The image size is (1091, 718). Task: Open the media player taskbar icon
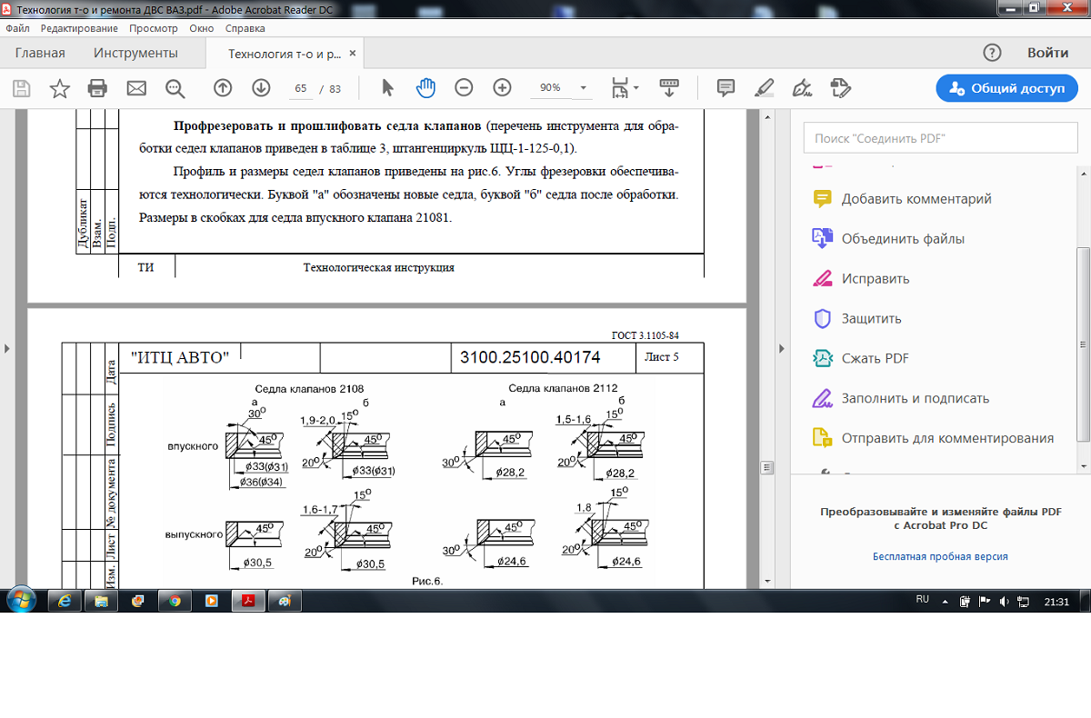click(x=211, y=601)
